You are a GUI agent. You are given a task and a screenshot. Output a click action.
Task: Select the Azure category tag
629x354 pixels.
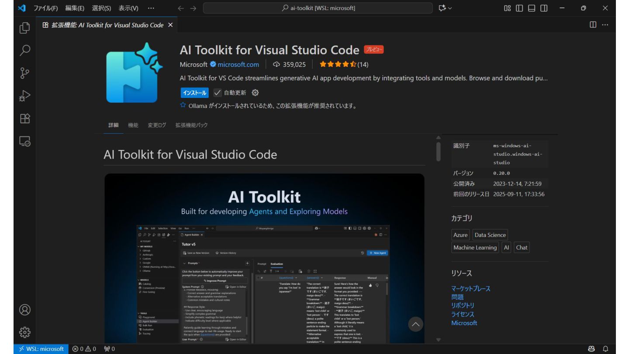(460, 235)
